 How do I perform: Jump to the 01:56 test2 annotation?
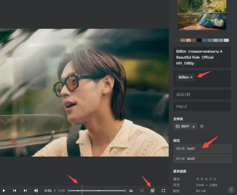203,159
